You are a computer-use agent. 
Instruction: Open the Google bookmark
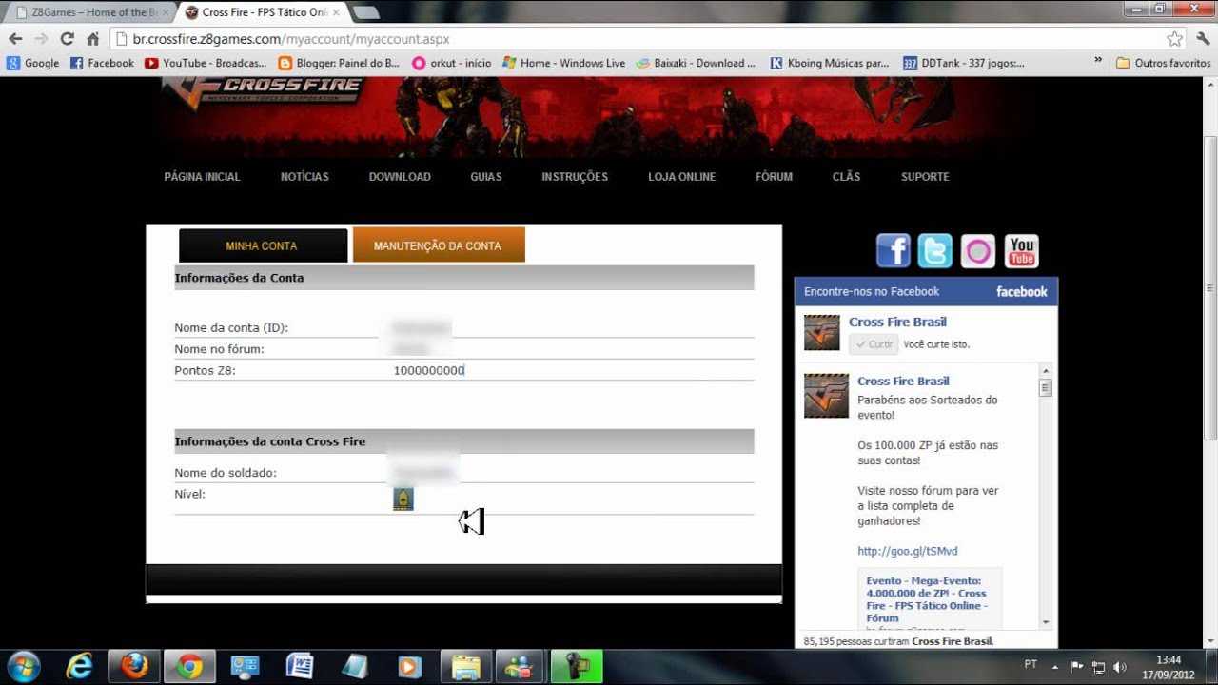33,63
